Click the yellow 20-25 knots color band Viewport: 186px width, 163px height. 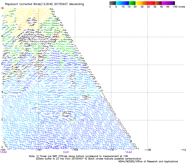coord(139,3)
